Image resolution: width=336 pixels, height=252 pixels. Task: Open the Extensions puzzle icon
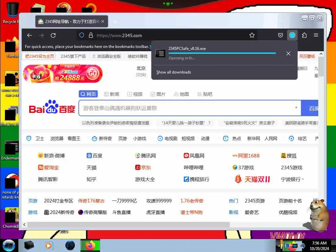tap(304, 35)
